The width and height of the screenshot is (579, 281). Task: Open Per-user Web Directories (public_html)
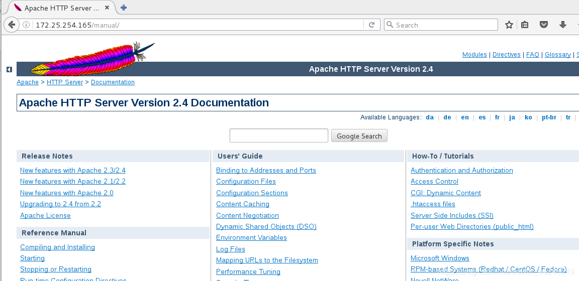pyautogui.click(x=472, y=226)
